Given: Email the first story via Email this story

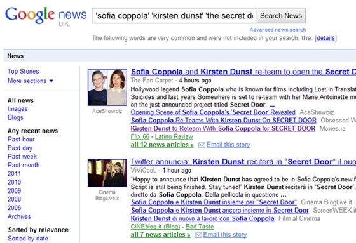Looking at the screenshot, I should 228,145.
